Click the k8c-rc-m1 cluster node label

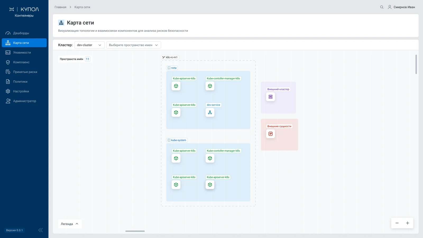170,57
